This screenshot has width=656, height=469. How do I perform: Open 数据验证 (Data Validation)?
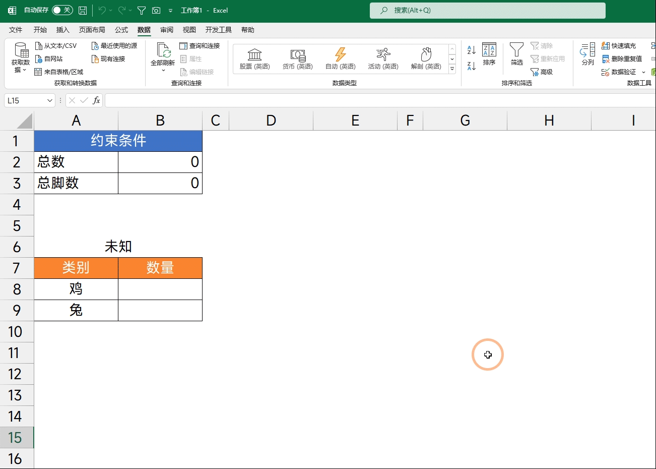pyautogui.click(x=619, y=72)
